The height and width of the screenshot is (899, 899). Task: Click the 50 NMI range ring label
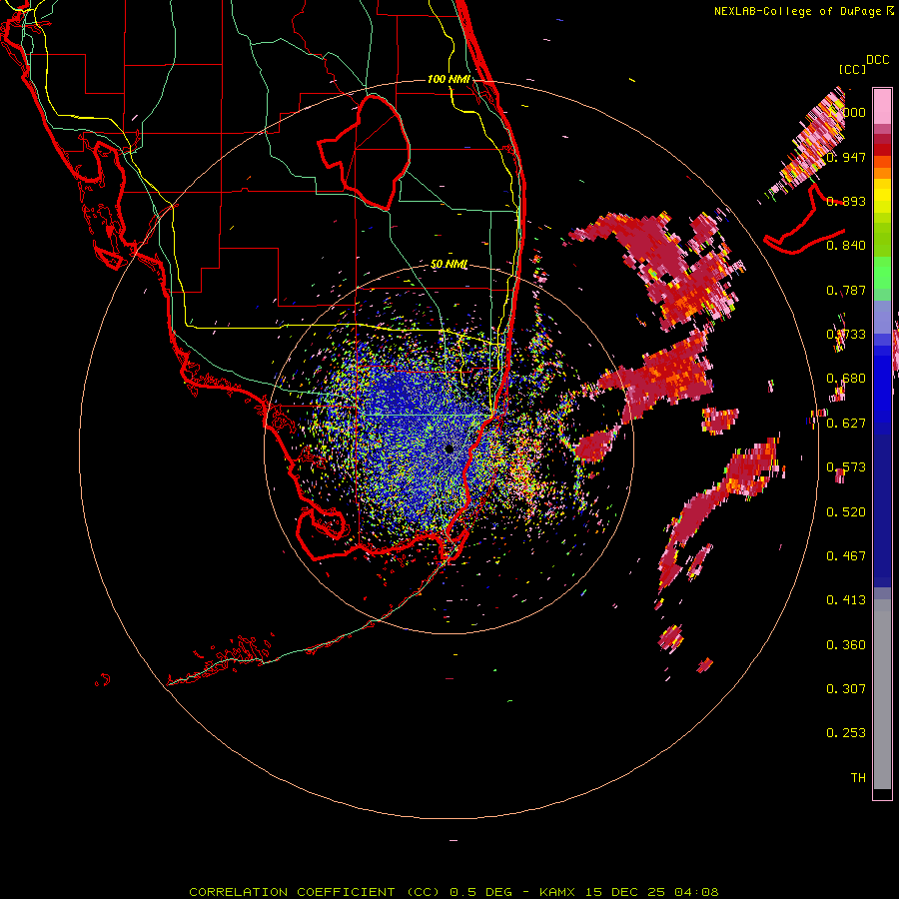click(x=449, y=265)
